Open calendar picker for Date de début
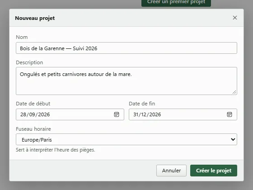Image resolution: width=253 pixels, height=190 pixels. pyautogui.click(x=117, y=114)
